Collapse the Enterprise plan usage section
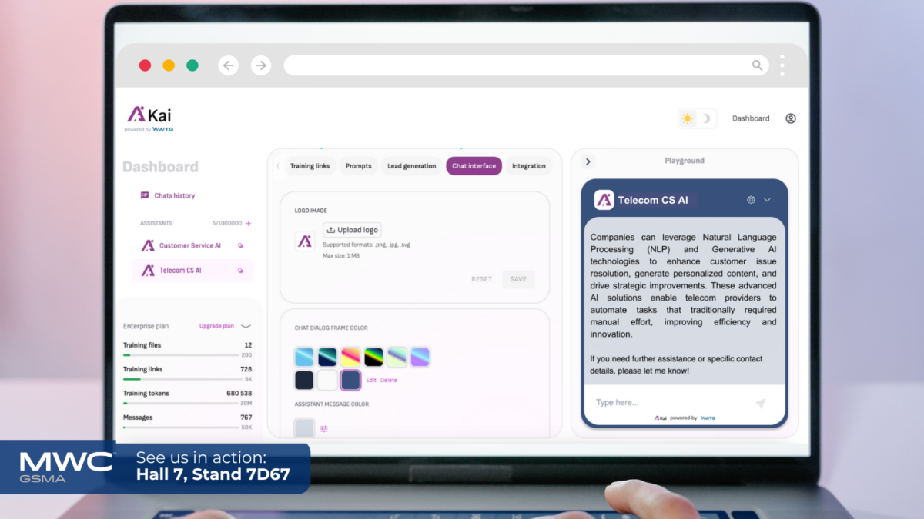Screen dimensions: 924x519 click(246, 326)
